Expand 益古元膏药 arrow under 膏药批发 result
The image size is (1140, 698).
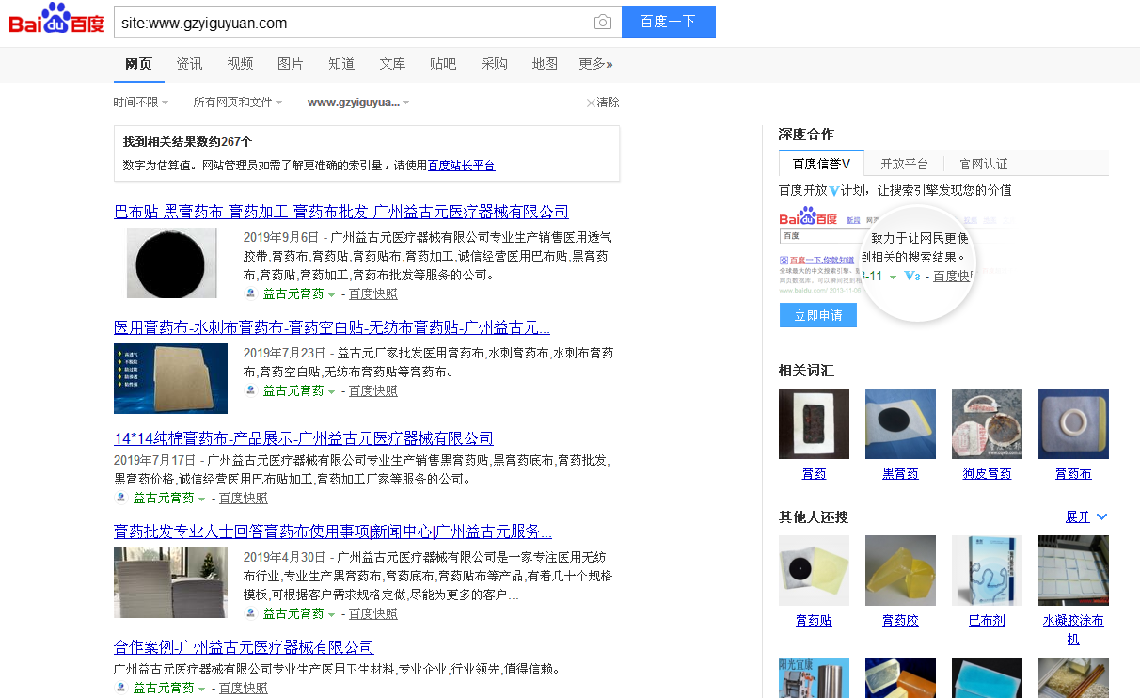pyautogui.click(x=331, y=614)
